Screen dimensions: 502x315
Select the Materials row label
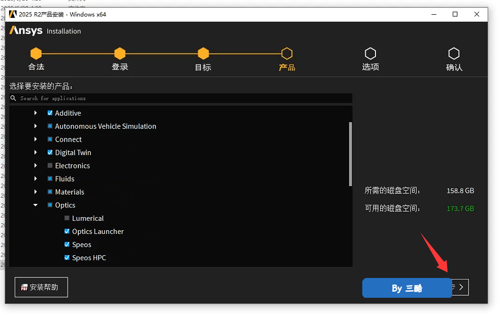(x=70, y=192)
